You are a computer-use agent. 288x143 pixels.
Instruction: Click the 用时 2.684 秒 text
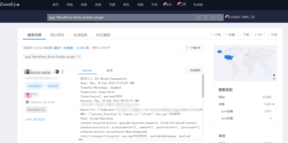pos(101,48)
